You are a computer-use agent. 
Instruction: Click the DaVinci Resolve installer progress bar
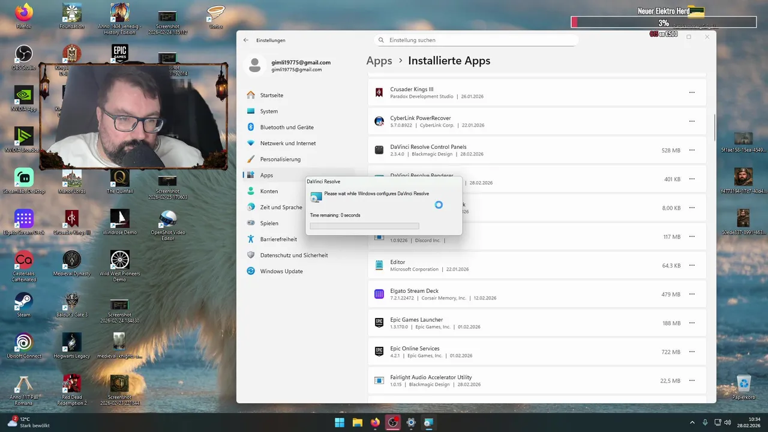tap(364, 226)
